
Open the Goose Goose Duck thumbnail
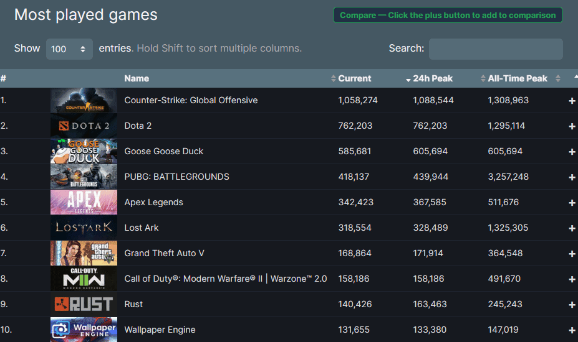[84, 151]
